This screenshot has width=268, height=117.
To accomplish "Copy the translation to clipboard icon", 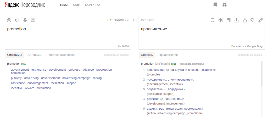I will coord(228,20).
